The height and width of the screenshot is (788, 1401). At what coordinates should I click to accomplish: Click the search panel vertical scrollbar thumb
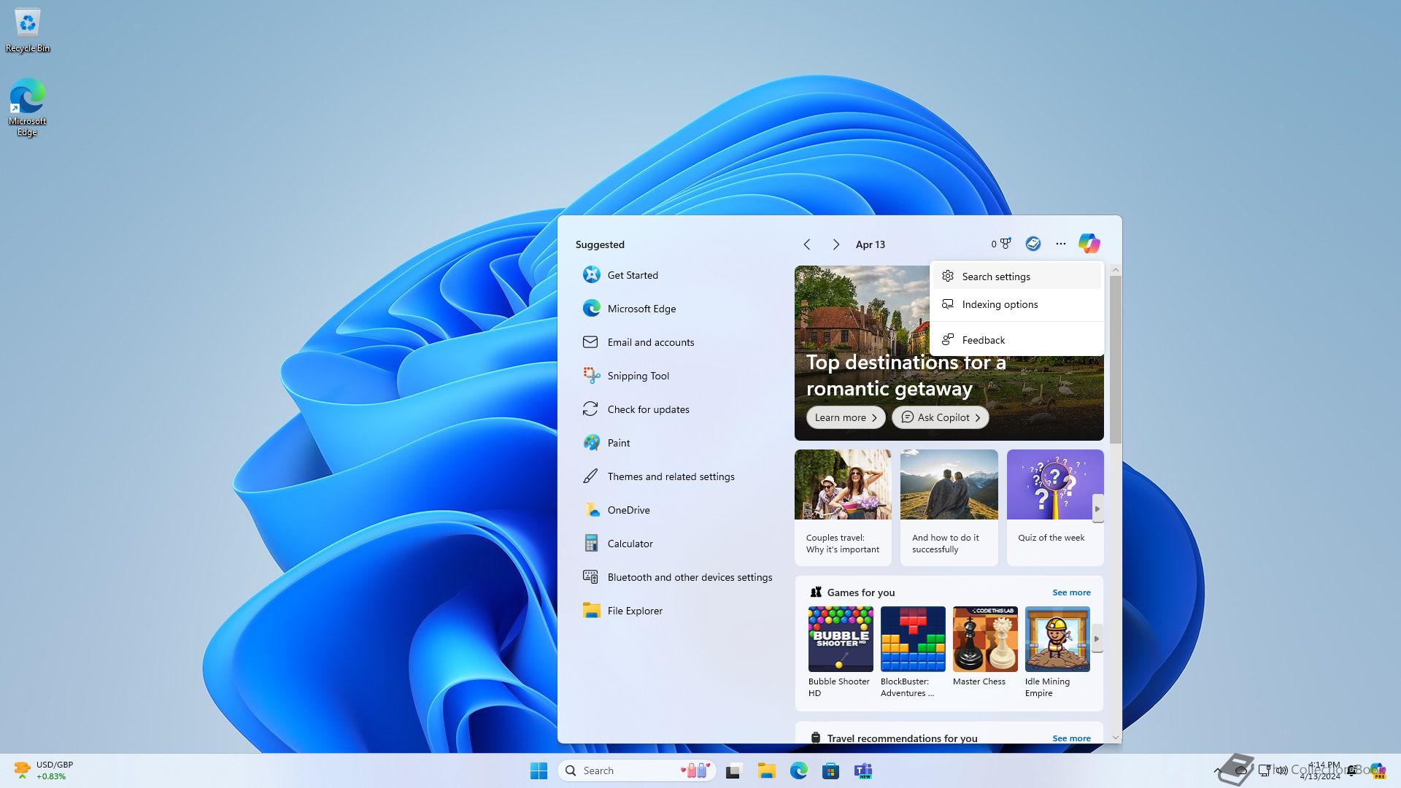tap(1115, 359)
